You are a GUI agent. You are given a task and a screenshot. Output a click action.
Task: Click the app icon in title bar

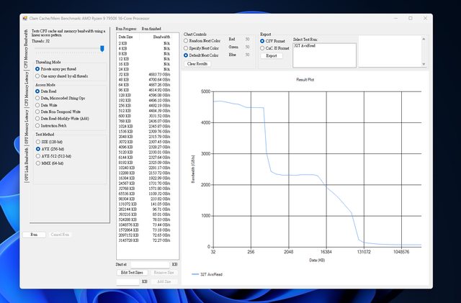tap(26, 17)
